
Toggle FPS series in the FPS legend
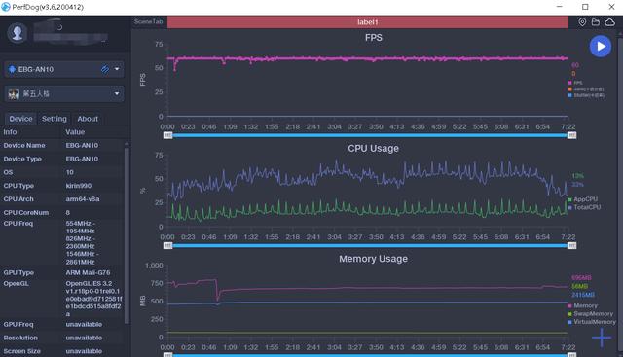[575, 83]
